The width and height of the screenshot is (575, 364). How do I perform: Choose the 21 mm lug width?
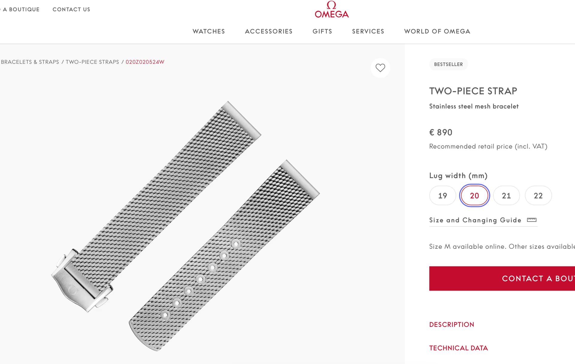coord(506,196)
